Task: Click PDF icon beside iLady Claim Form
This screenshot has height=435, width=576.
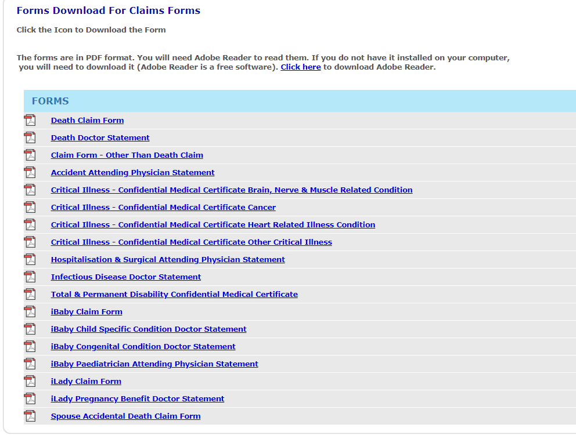Action: tap(30, 381)
